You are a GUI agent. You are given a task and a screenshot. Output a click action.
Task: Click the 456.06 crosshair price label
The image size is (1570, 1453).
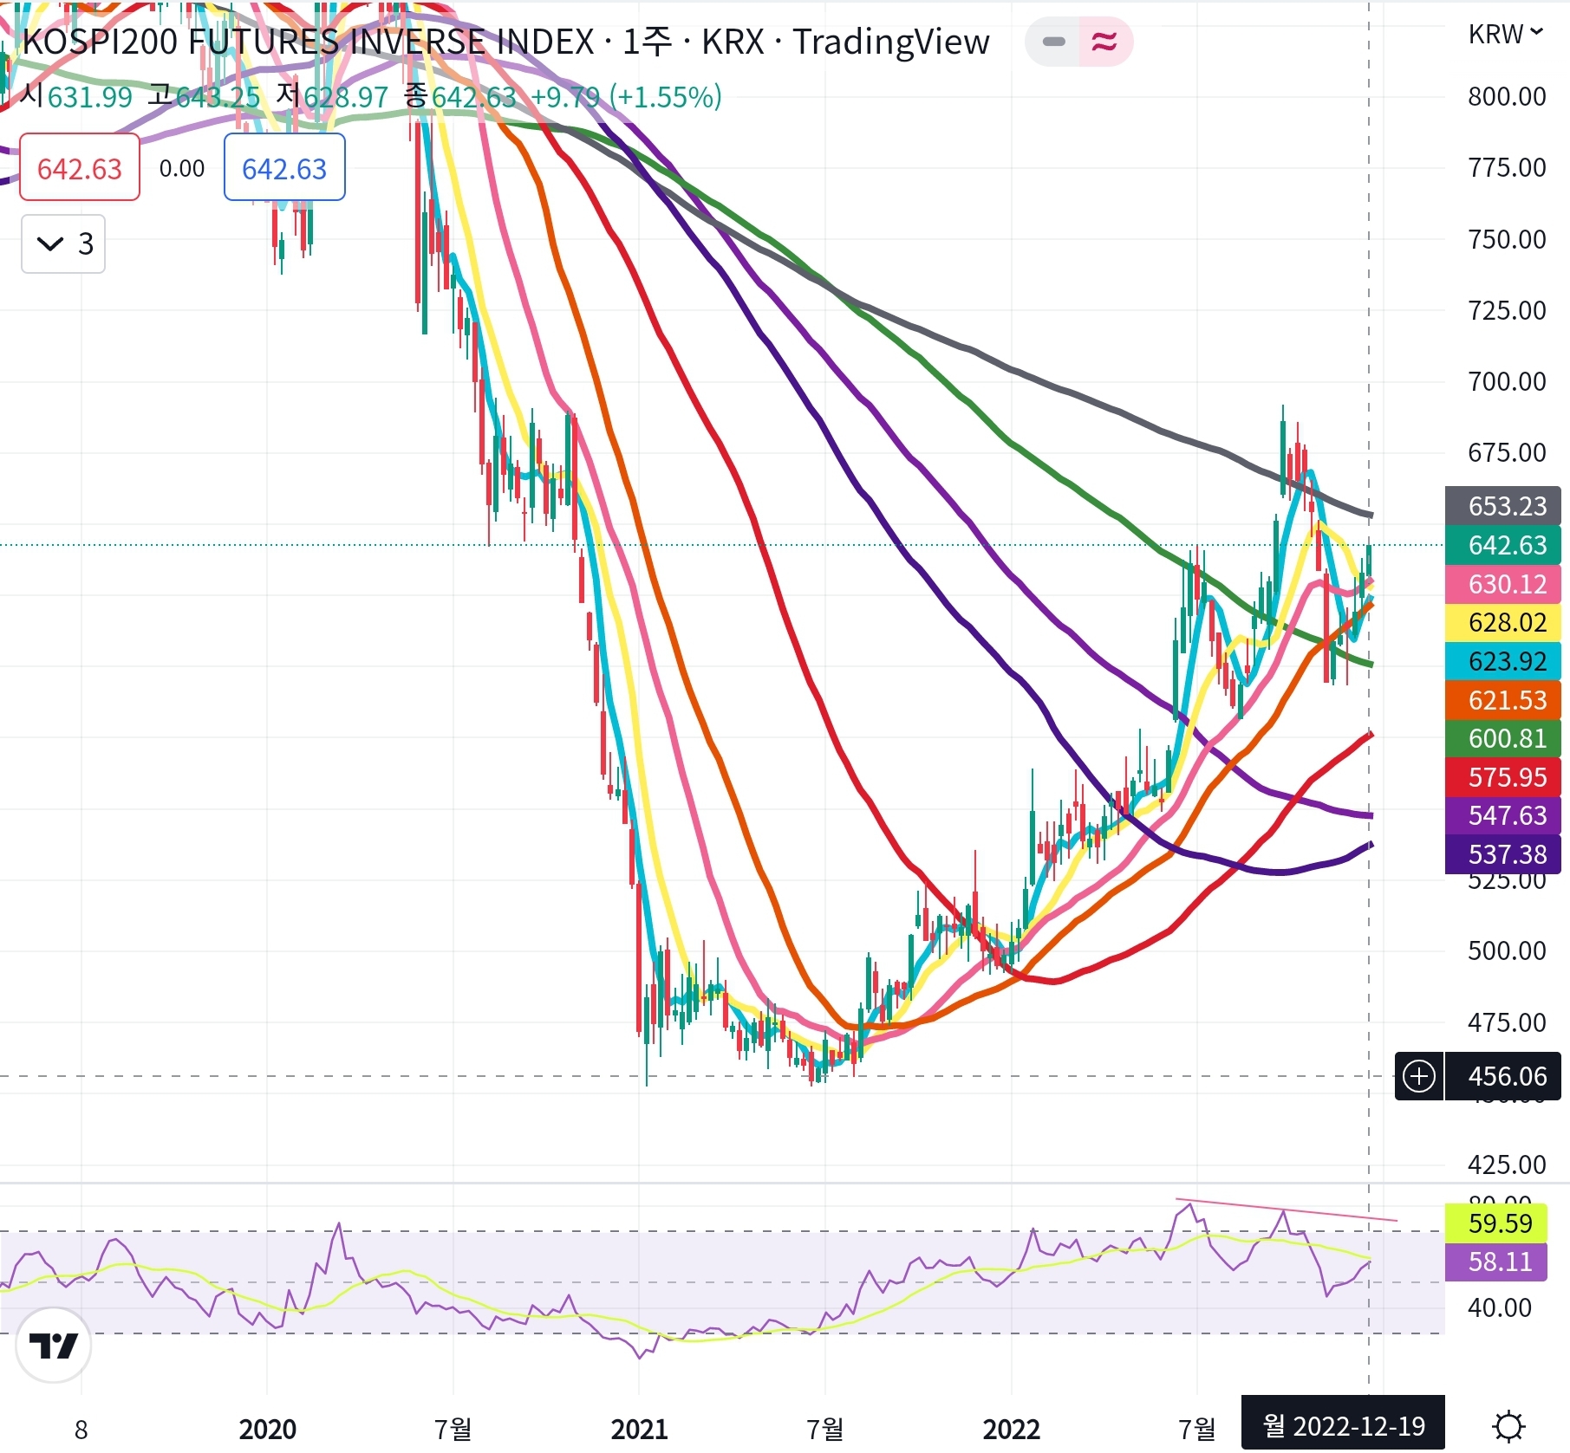click(1502, 1076)
